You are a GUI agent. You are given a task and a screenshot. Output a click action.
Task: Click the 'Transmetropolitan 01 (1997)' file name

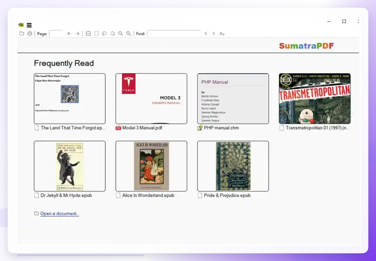pyautogui.click(x=318, y=128)
